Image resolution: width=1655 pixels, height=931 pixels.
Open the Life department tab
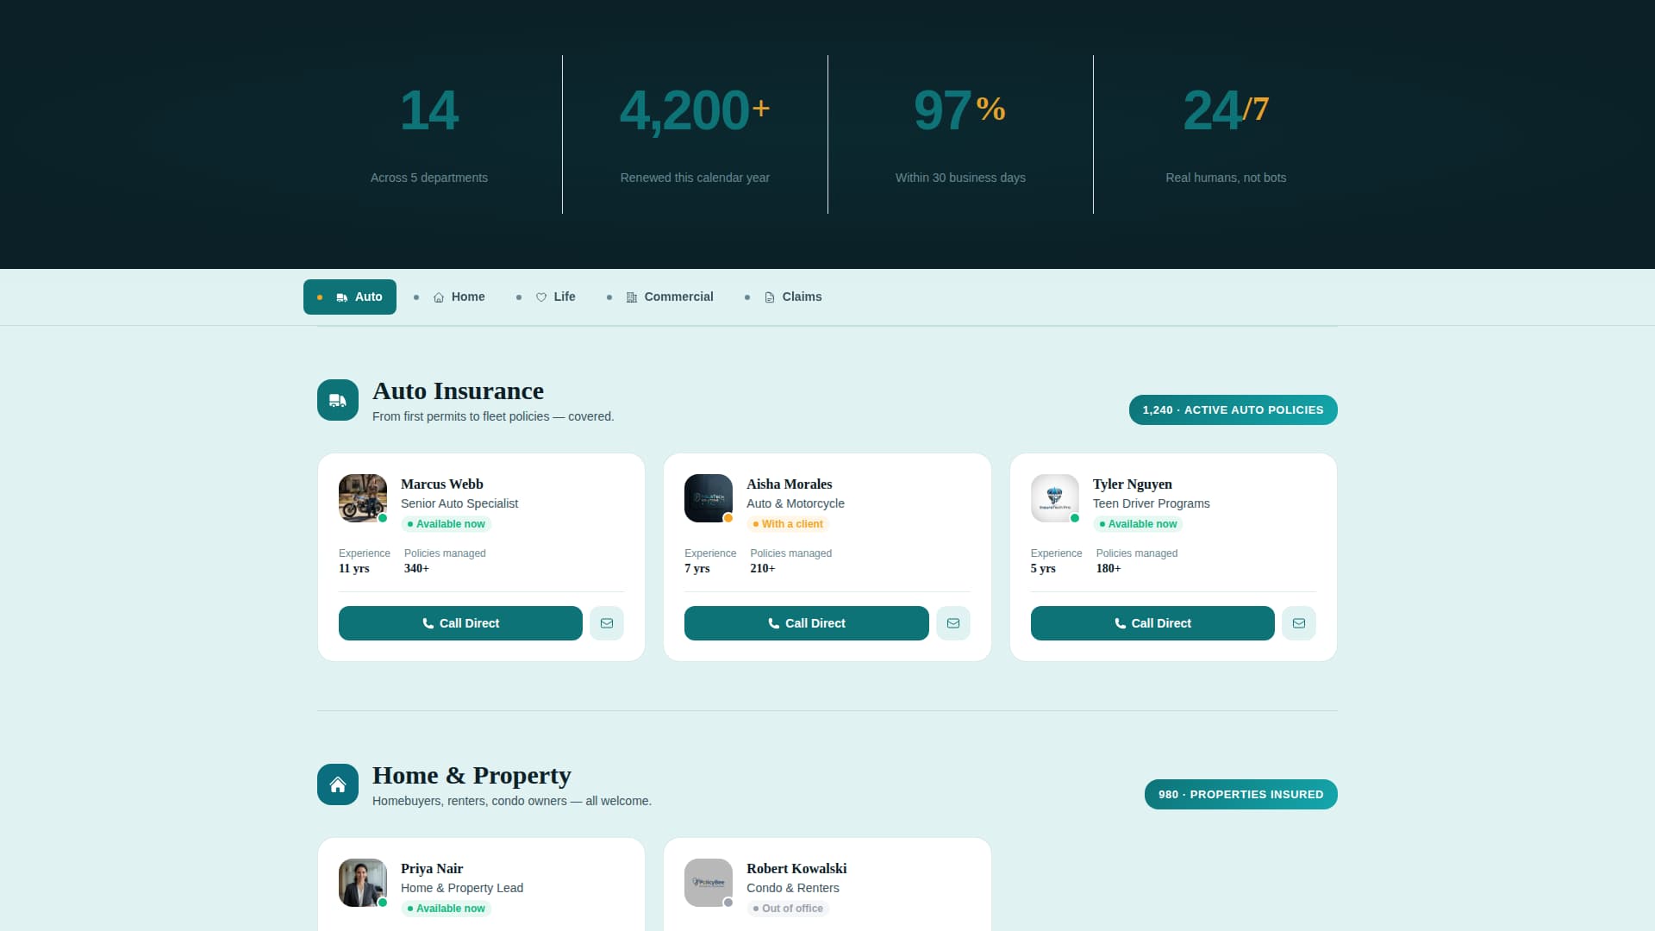click(x=546, y=297)
